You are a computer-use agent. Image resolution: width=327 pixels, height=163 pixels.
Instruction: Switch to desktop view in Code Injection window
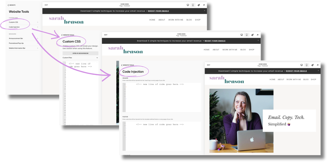(x=301, y=65)
